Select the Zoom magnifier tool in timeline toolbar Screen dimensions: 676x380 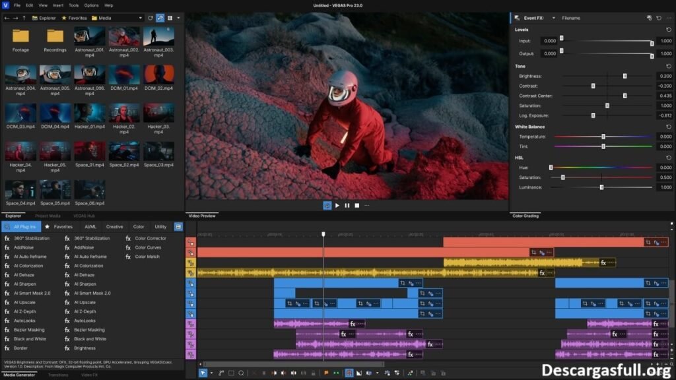242,373
